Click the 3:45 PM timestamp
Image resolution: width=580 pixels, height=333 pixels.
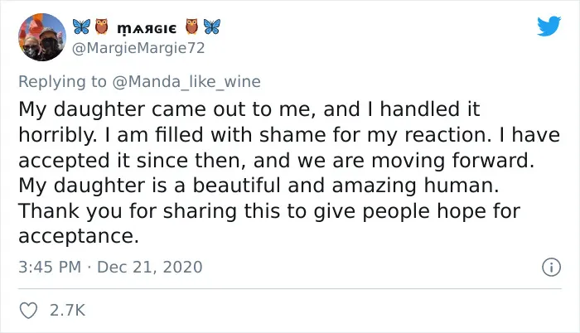click(50, 267)
